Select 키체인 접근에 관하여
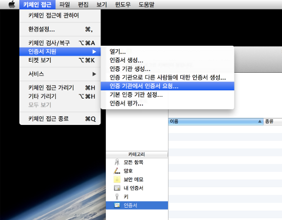This screenshot has width=282, height=220. pos(60,15)
